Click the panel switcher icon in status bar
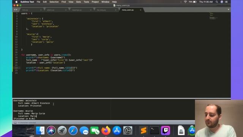 (15, 123)
